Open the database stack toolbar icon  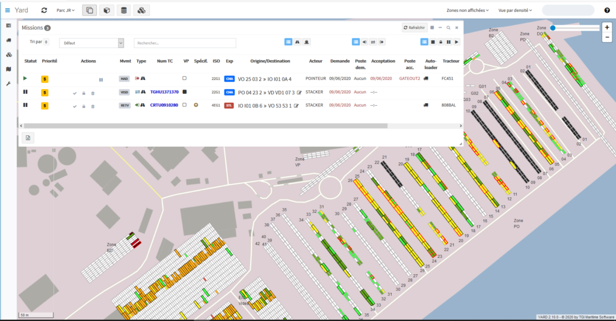[124, 10]
